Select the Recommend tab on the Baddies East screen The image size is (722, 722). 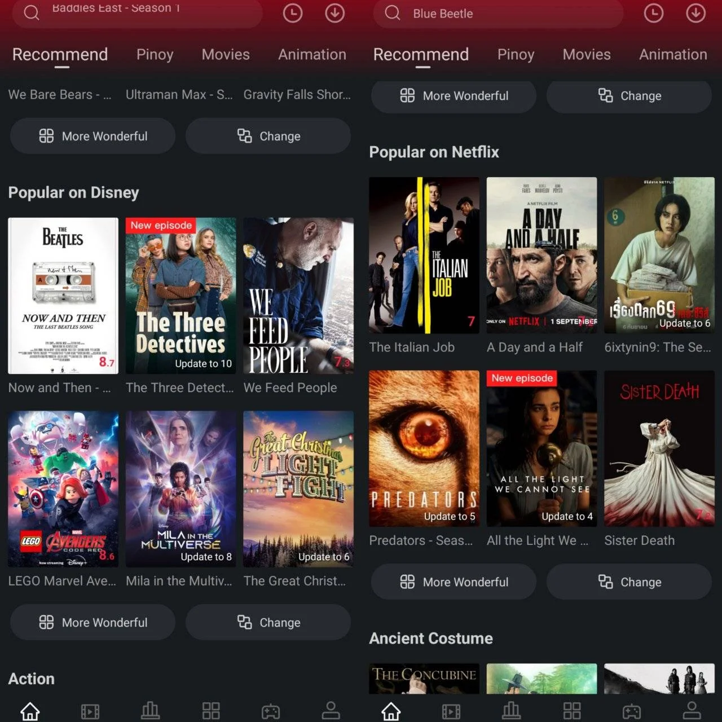point(60,55)
